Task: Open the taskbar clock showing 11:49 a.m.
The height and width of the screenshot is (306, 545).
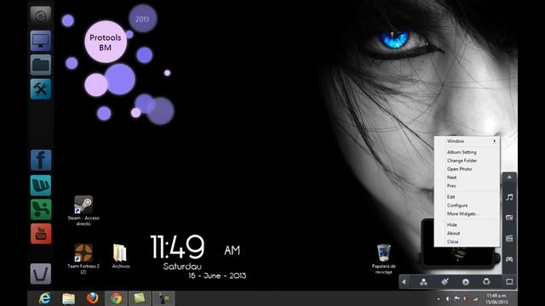Action: tap(497, 298)
